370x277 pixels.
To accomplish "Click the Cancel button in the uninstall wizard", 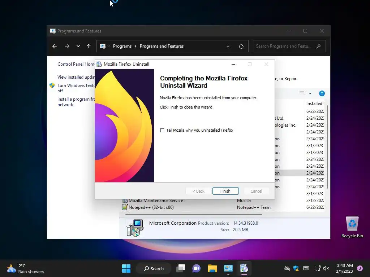I will click(x=256, y=191).
